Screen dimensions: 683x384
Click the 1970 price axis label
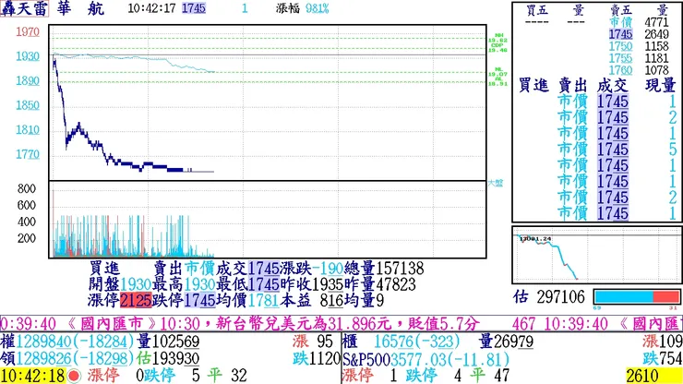[28, 31]
